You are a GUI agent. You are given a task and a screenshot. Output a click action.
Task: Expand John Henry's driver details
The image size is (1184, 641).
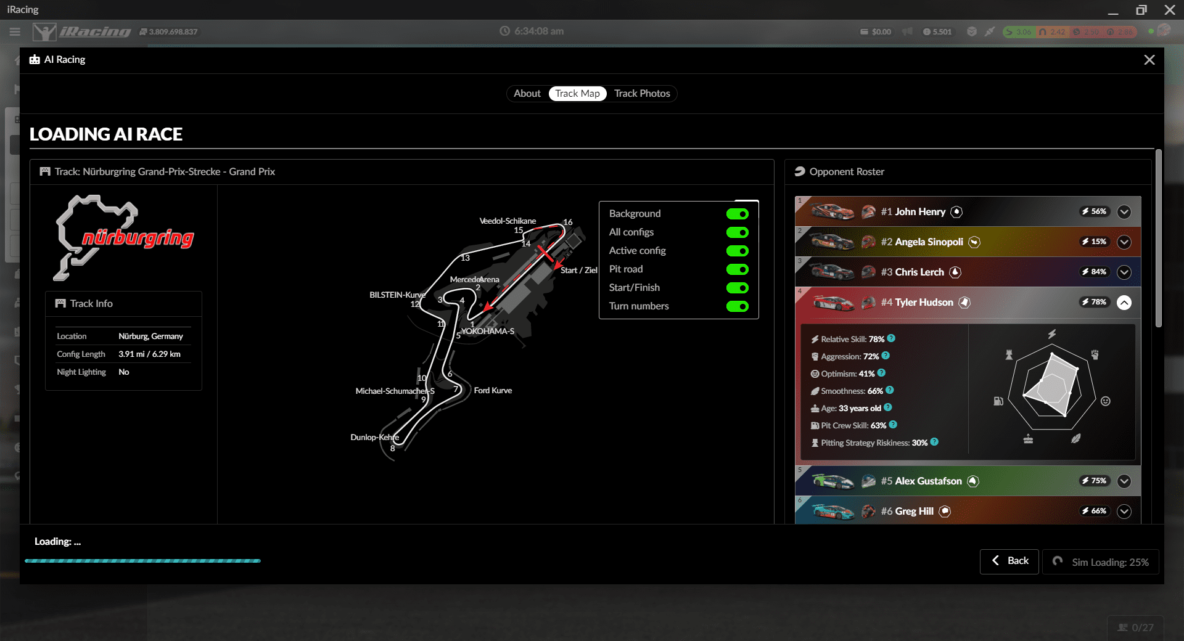pos(1124,212)
